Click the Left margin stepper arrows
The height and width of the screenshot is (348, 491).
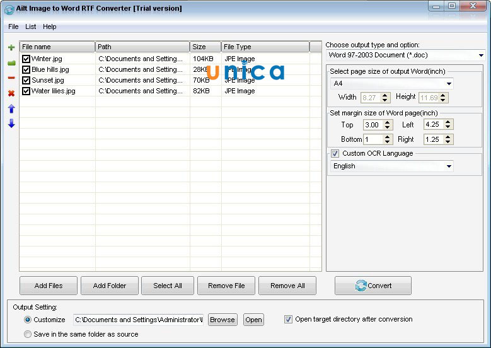448,124
